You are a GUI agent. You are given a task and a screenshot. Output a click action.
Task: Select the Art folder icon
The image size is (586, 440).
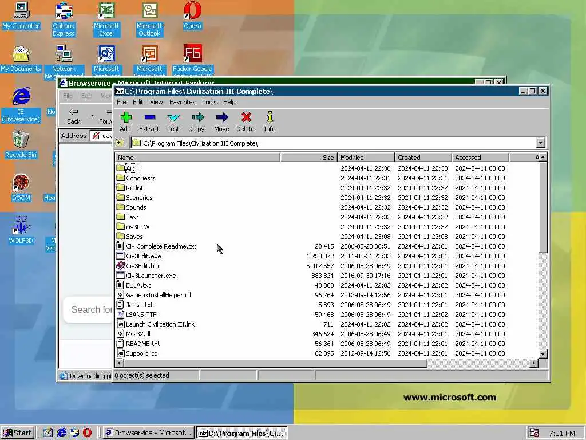point(120,168)
